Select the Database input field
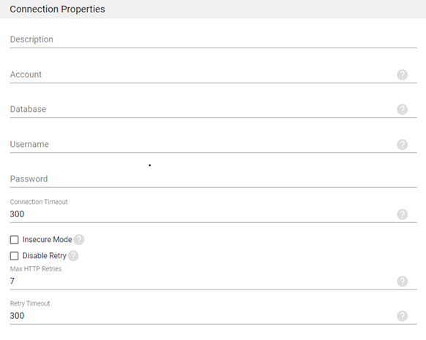This screenshot has width=426, height=340. 203,110
